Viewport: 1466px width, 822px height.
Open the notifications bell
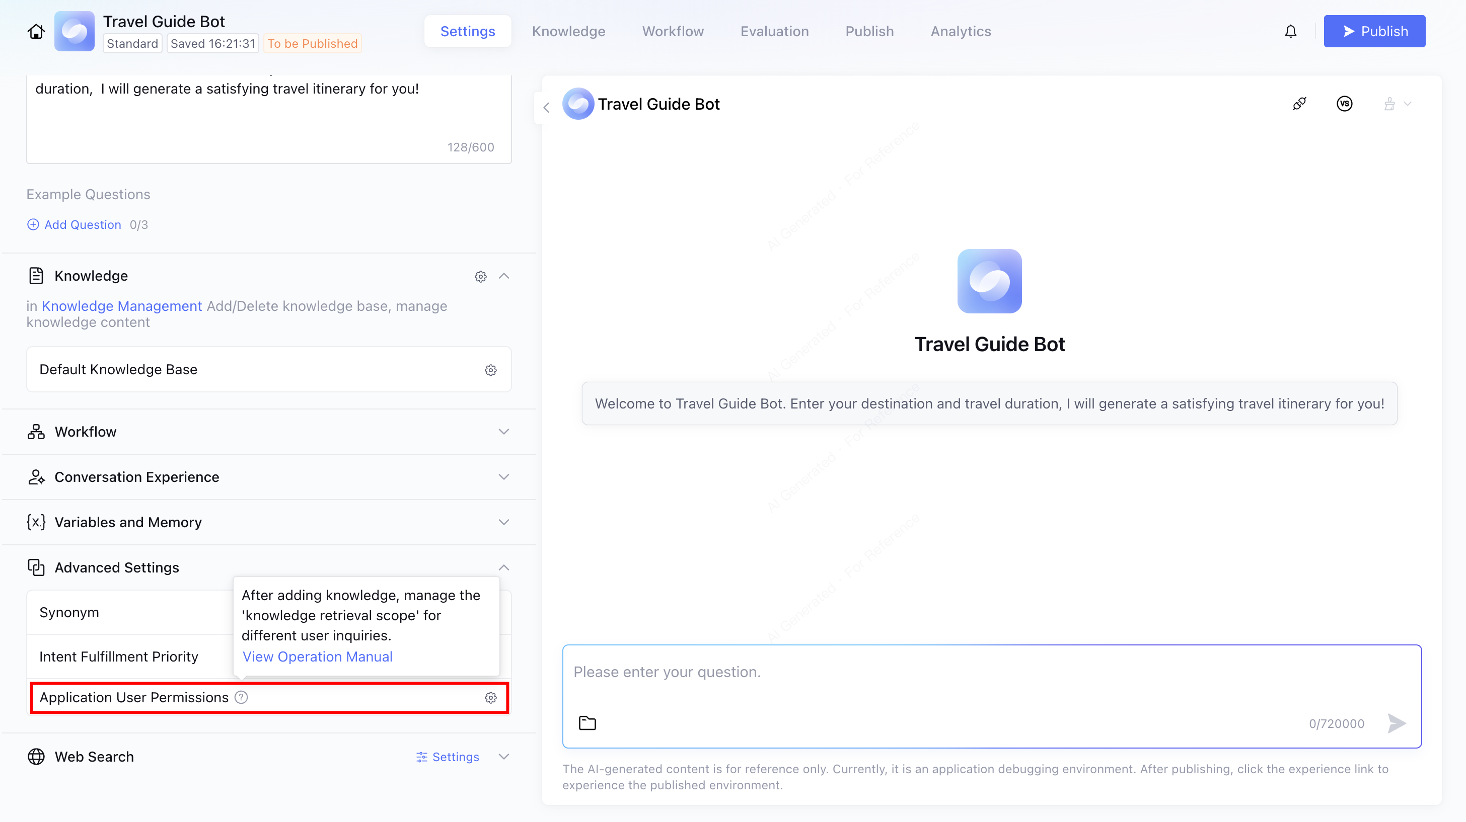1290,31
